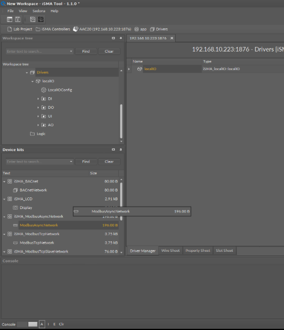Click the ModbusTcpNetwork component icon

[16, 243]
